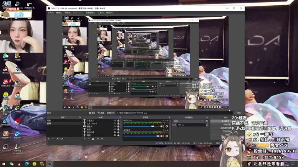
Task: Move source up with the up arrow in Sources panel
Action: click(98, 139)
